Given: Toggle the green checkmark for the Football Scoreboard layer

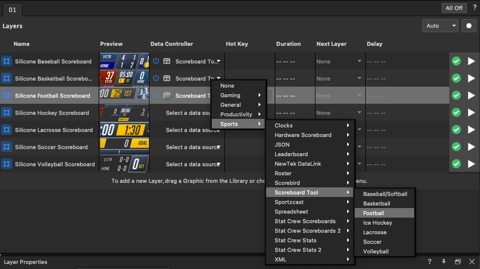Looking at the screenshot, I should [456, 95].
